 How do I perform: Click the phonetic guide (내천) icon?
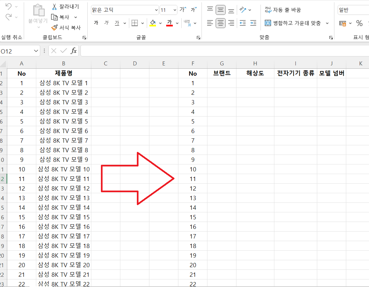[187, 23]
